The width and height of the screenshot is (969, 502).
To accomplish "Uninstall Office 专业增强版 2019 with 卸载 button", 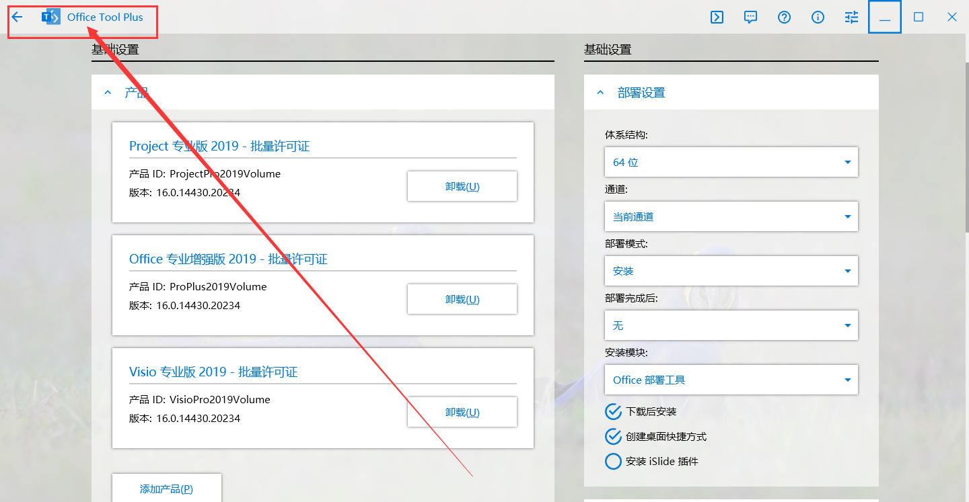I will pos(462,299).
